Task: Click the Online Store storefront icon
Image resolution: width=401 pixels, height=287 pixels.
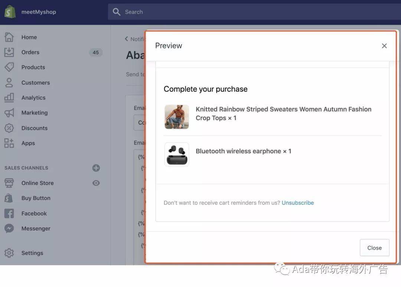Action: point(9,183)
